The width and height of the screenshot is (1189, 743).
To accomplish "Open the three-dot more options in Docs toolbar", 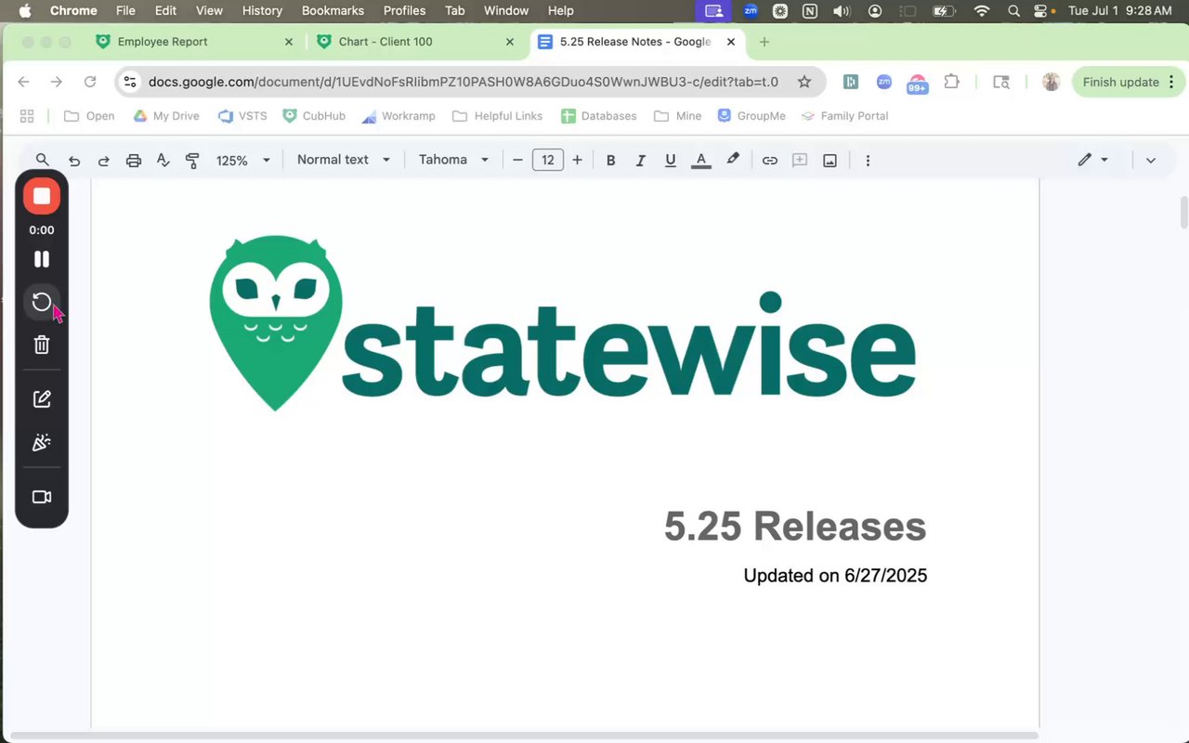I will point(868,161).
